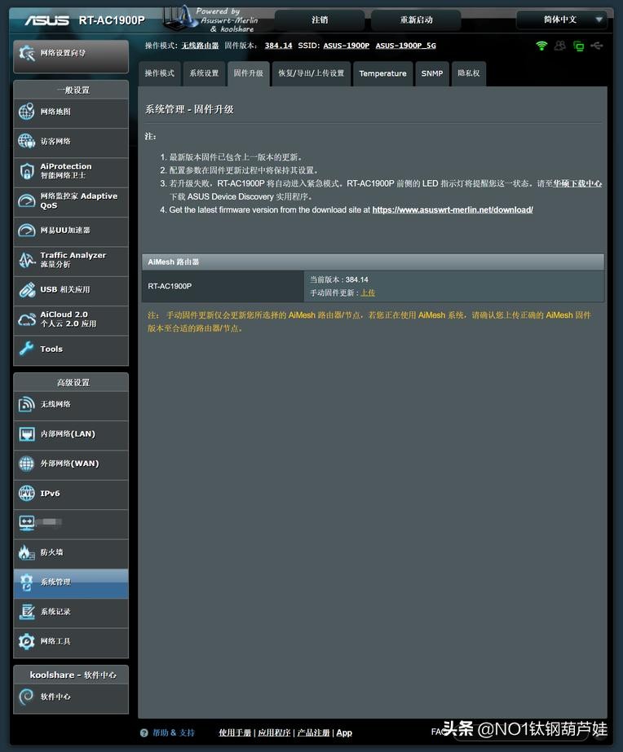Click the ASUS-1900P_5G SSID link
623x752 pixels.
(x=405, y=46)
